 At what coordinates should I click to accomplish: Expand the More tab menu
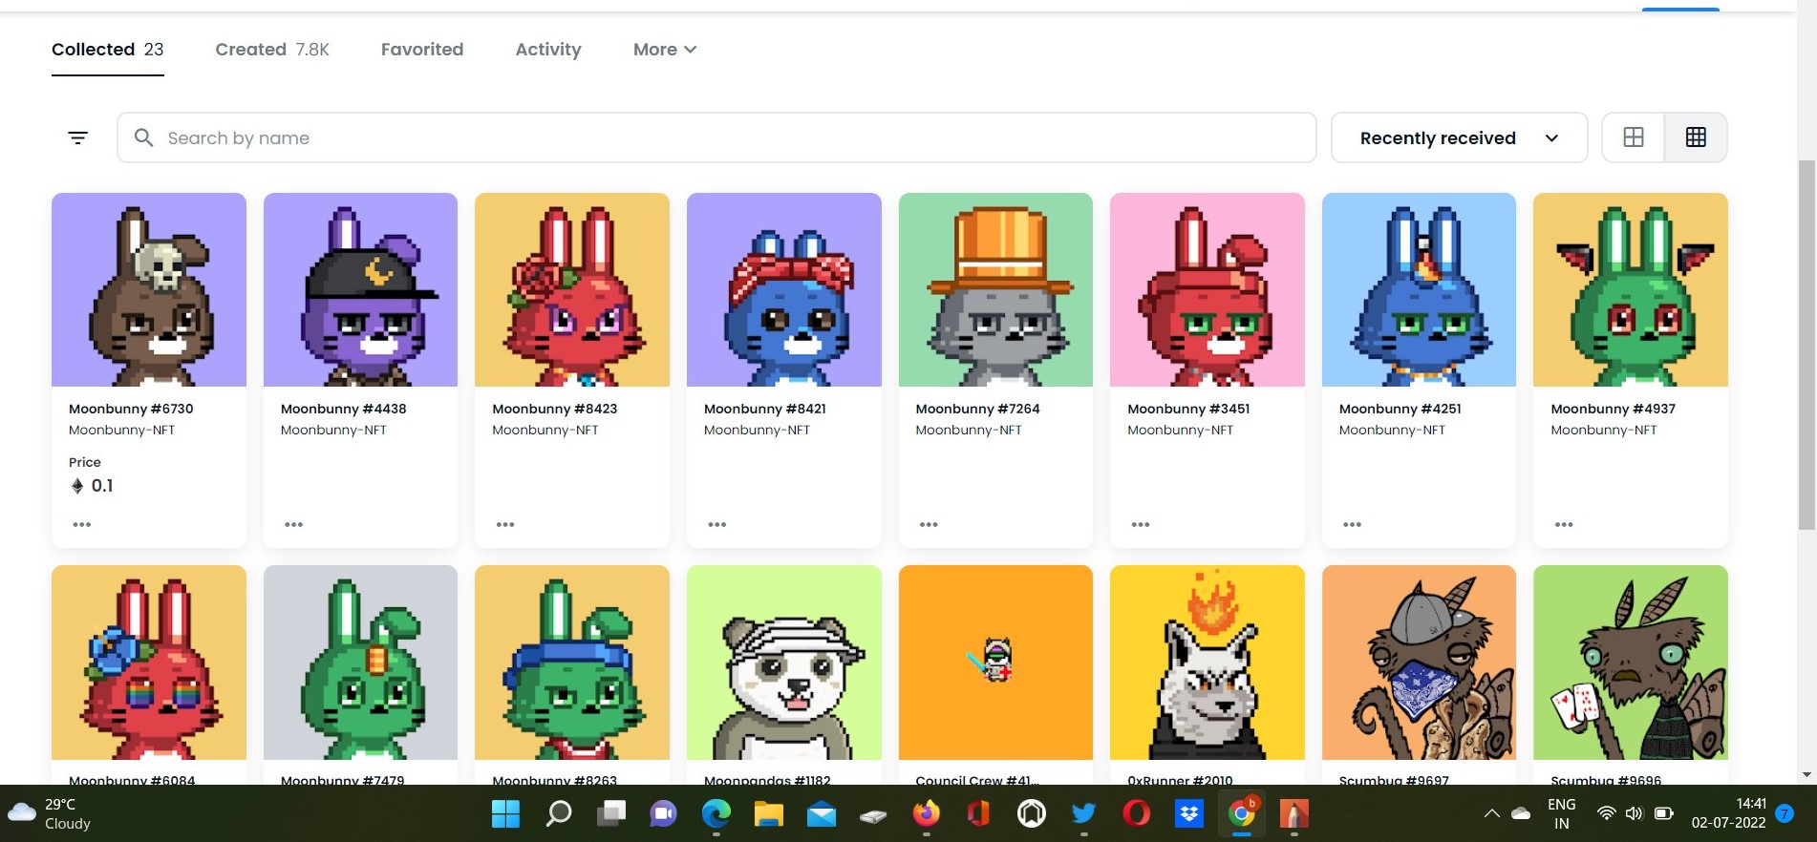665,50
